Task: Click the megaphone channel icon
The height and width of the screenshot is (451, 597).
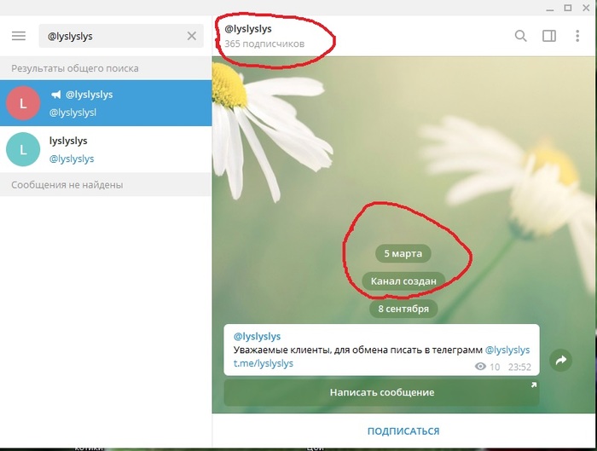Action: click(x=55, y=95)
